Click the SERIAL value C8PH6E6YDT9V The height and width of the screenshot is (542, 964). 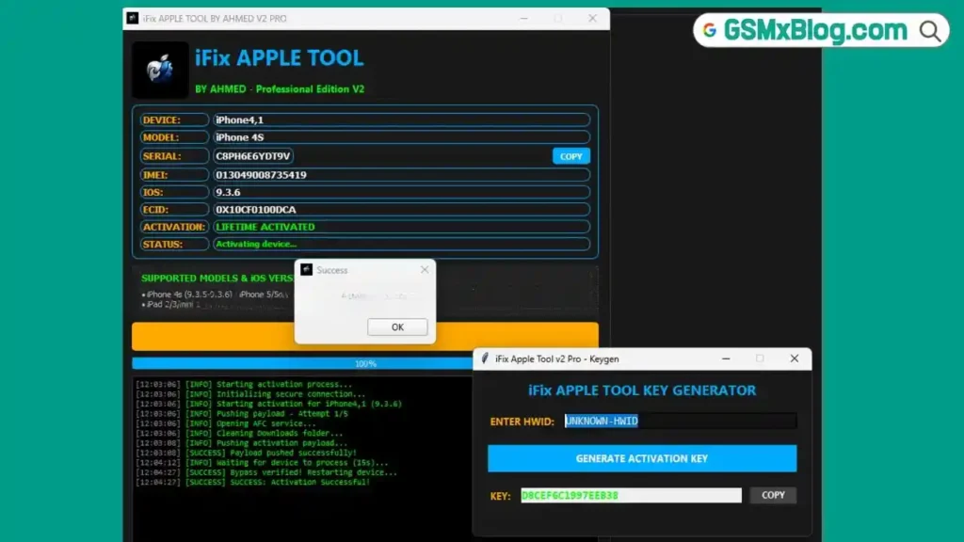[x=252, y=156]
